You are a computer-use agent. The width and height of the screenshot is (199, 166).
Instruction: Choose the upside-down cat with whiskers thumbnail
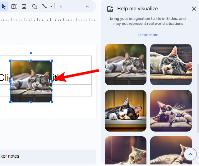(x=171, y=111)
